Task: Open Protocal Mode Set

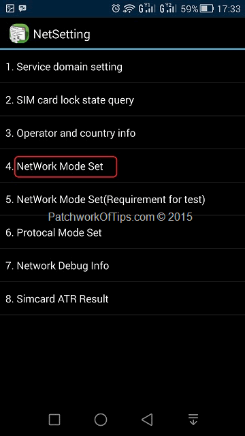Action: pyautogui.click(x=122, y=232)
